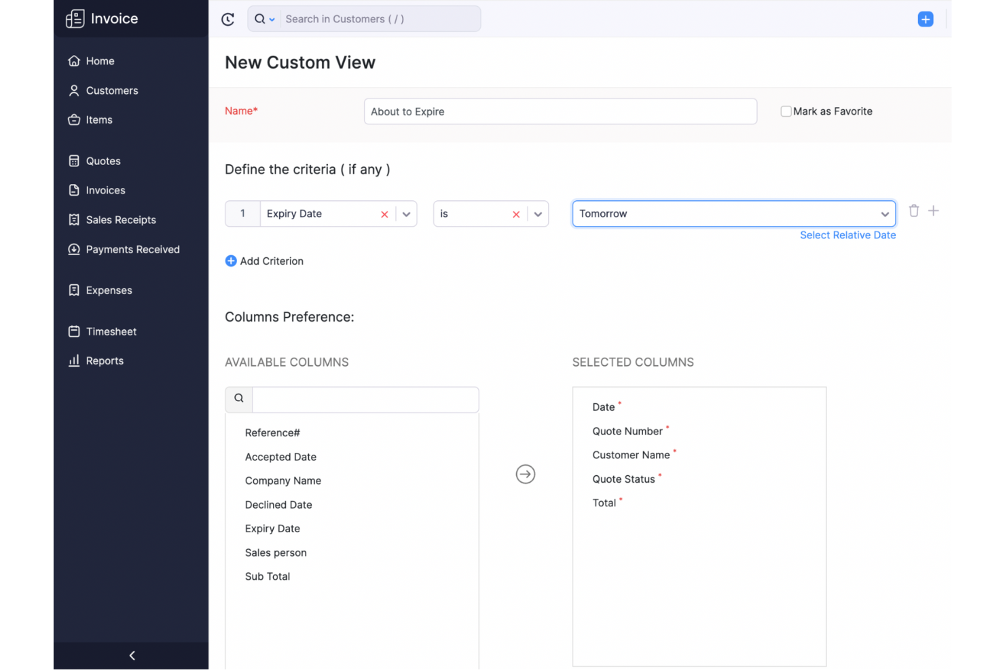Click Date in selected columns

(x=604, y=407)
